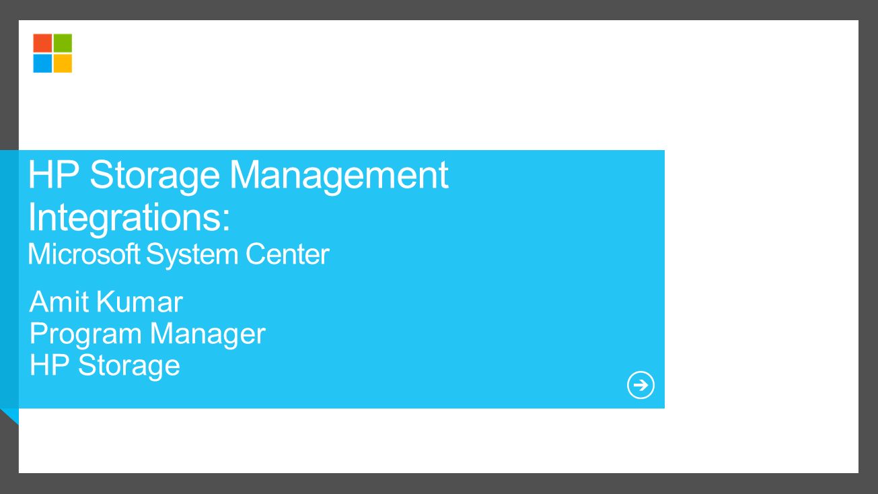Click presenter name "Amit Kumar"
The height and width of the screenshot is (494, 878).
[106, 302]
